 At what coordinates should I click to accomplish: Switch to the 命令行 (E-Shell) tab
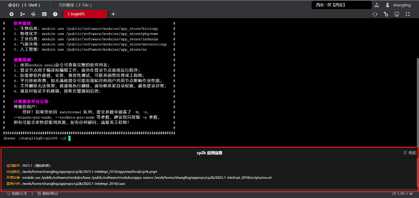tap(24, 5)
